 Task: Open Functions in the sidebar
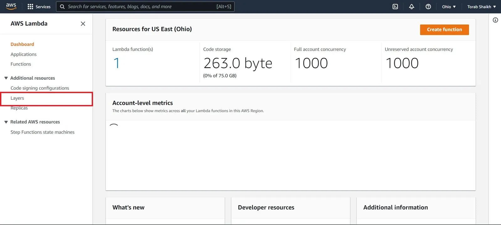[x=21, y=64]
